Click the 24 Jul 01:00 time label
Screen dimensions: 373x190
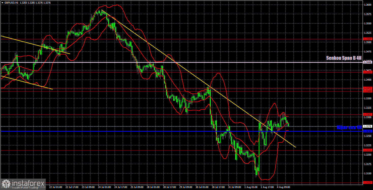(x=104, y=187)
